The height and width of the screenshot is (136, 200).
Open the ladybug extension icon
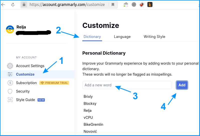coord(142,4)
